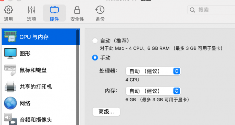Click the speaker and camera icon

point(10,119)
